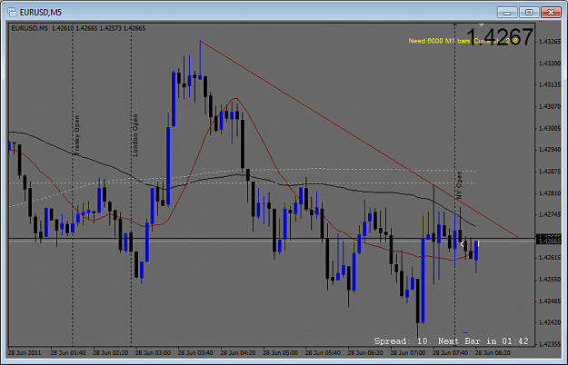Click the '28 Jun 03:40' time axis label
The image size is (568, 365).
click(x=195, y=352)
